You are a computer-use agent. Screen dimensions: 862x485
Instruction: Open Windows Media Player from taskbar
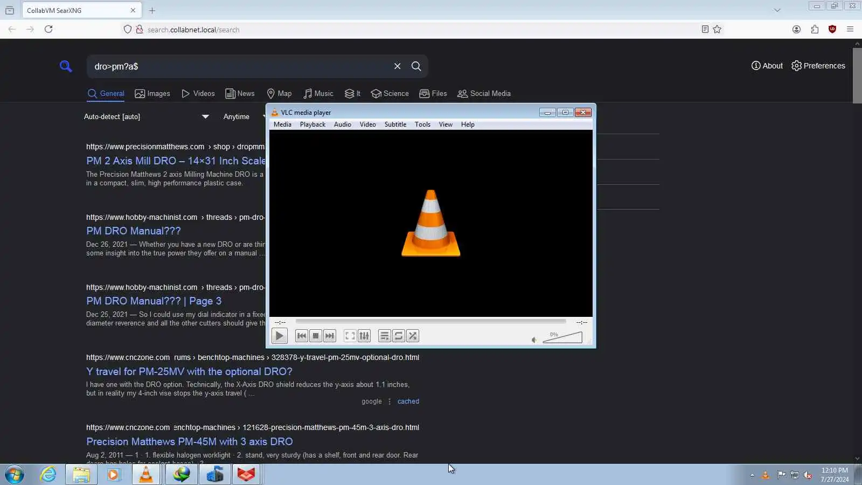point(113,475)
